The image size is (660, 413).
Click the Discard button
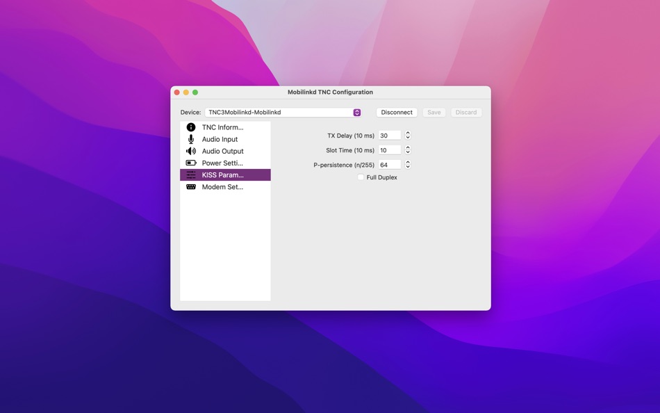[x=466, y=112]
